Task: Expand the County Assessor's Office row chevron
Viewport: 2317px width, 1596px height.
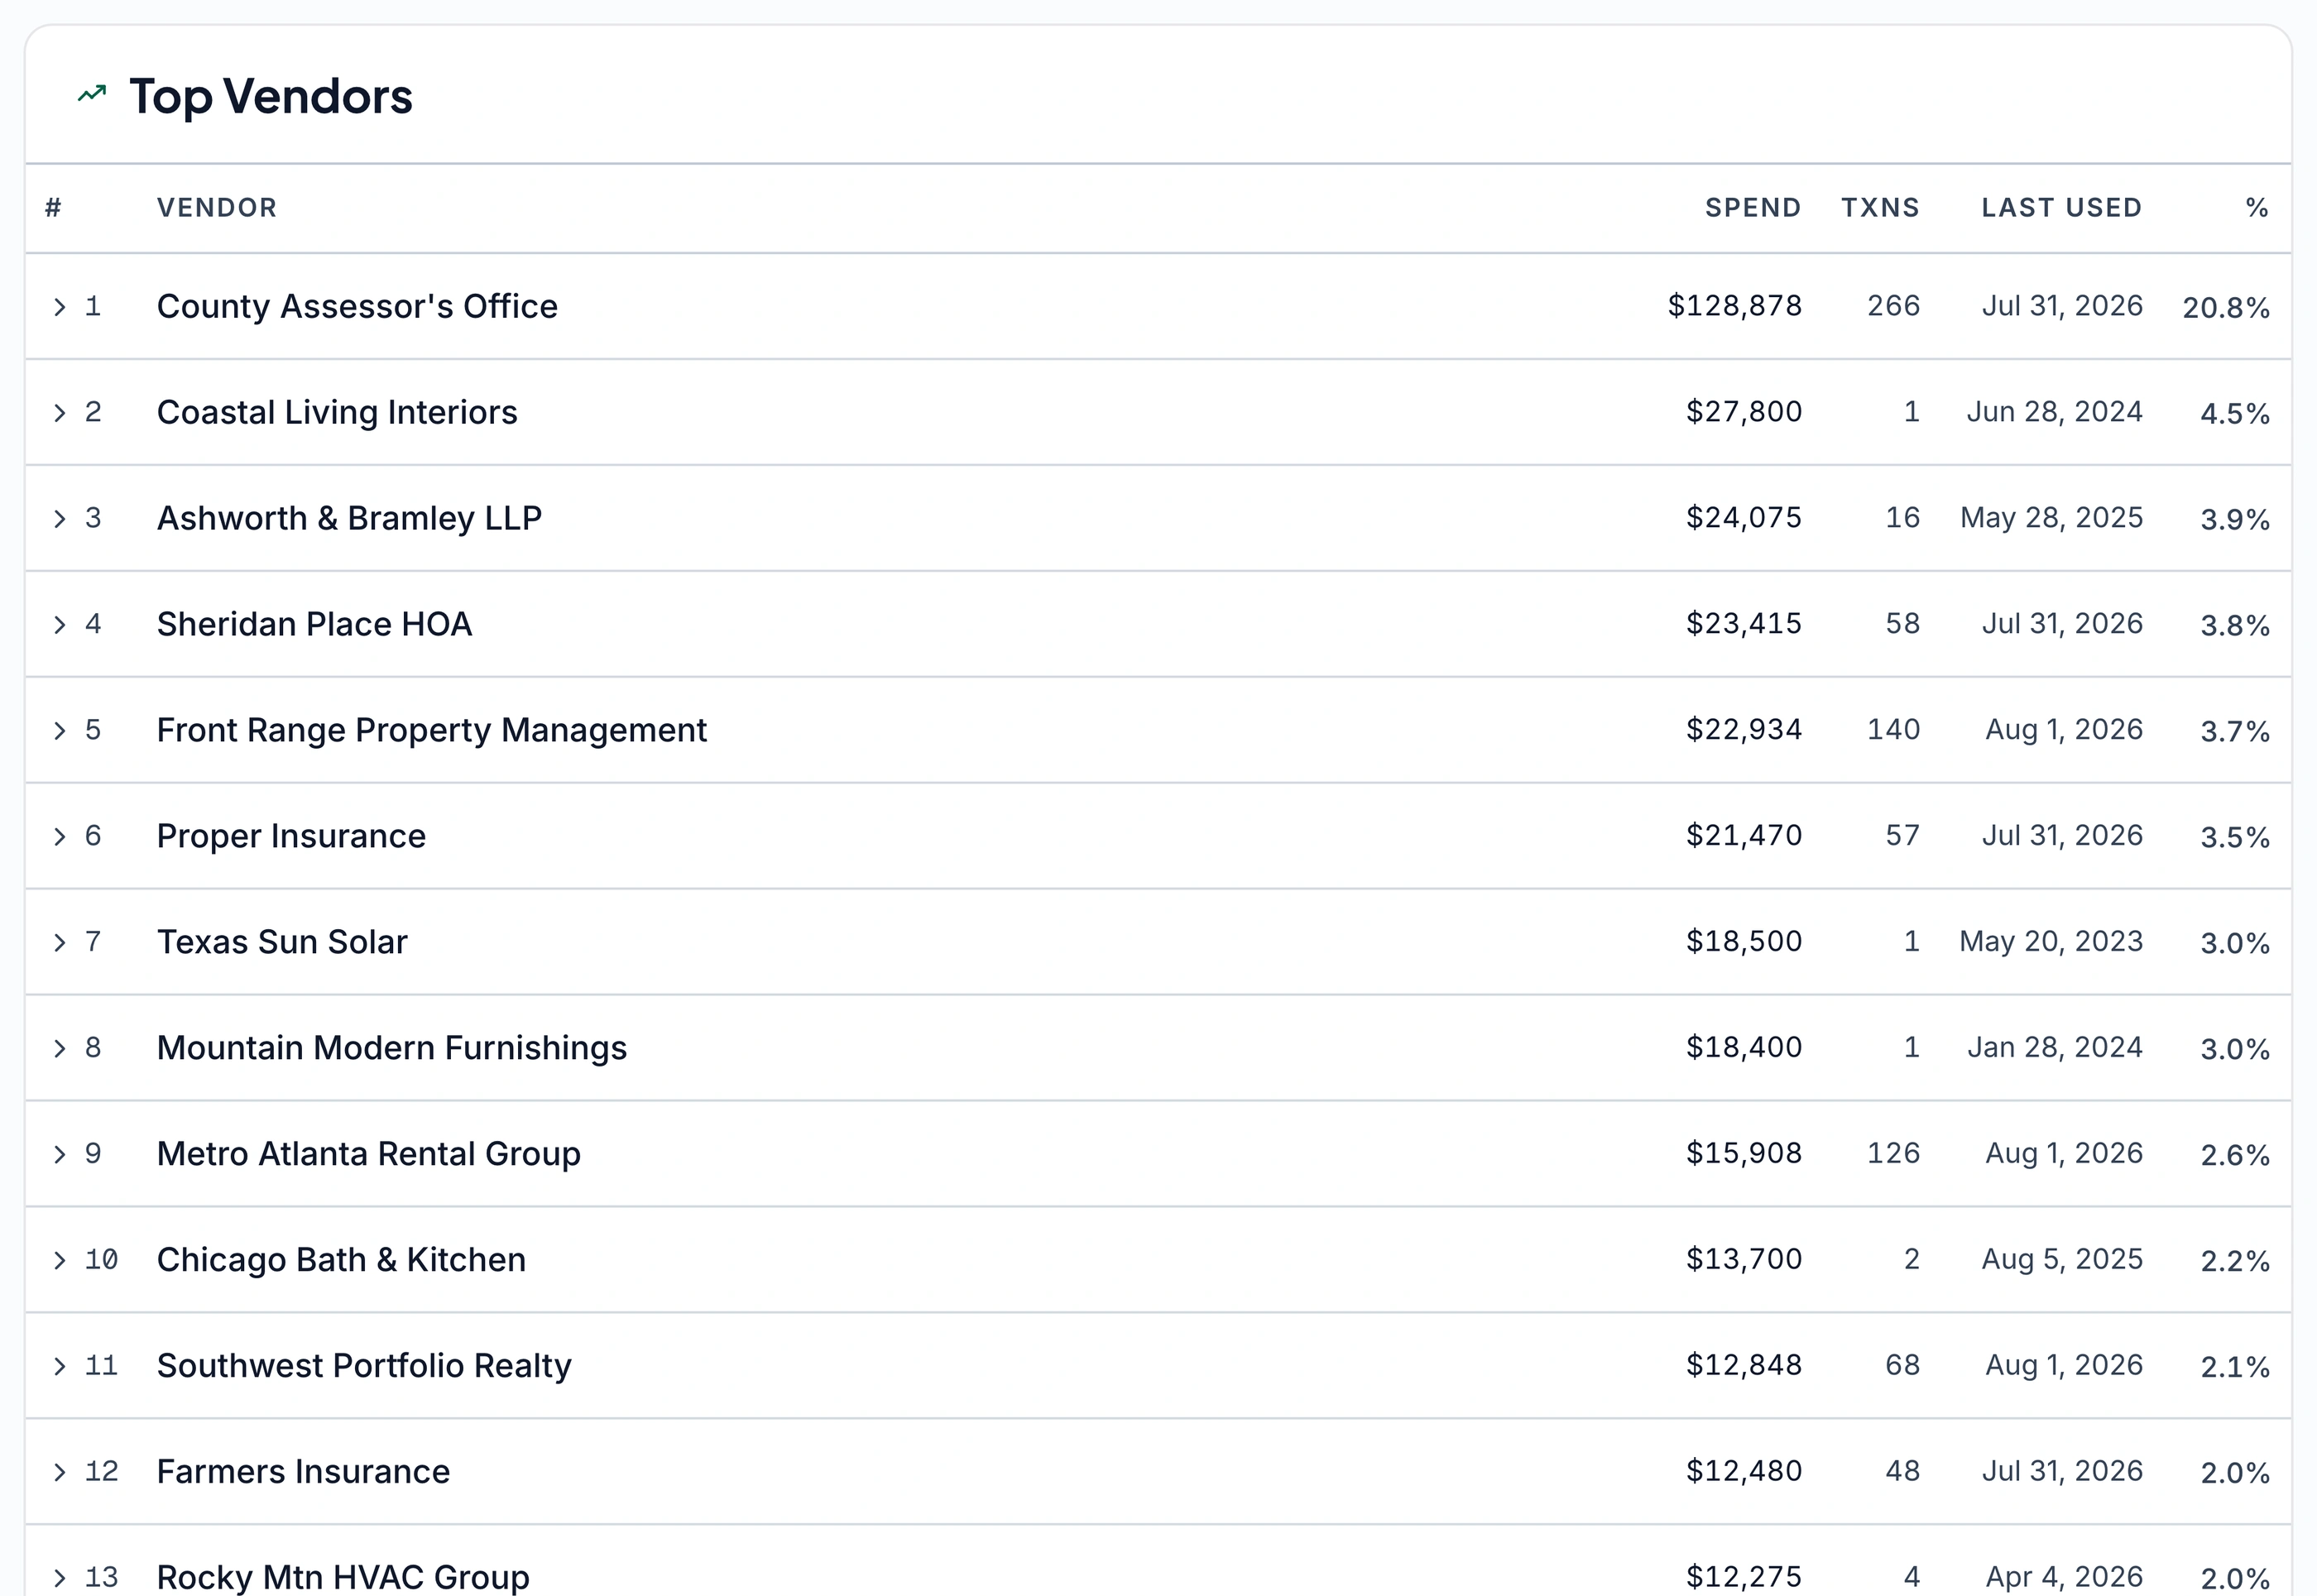Action: pos(60,307)
